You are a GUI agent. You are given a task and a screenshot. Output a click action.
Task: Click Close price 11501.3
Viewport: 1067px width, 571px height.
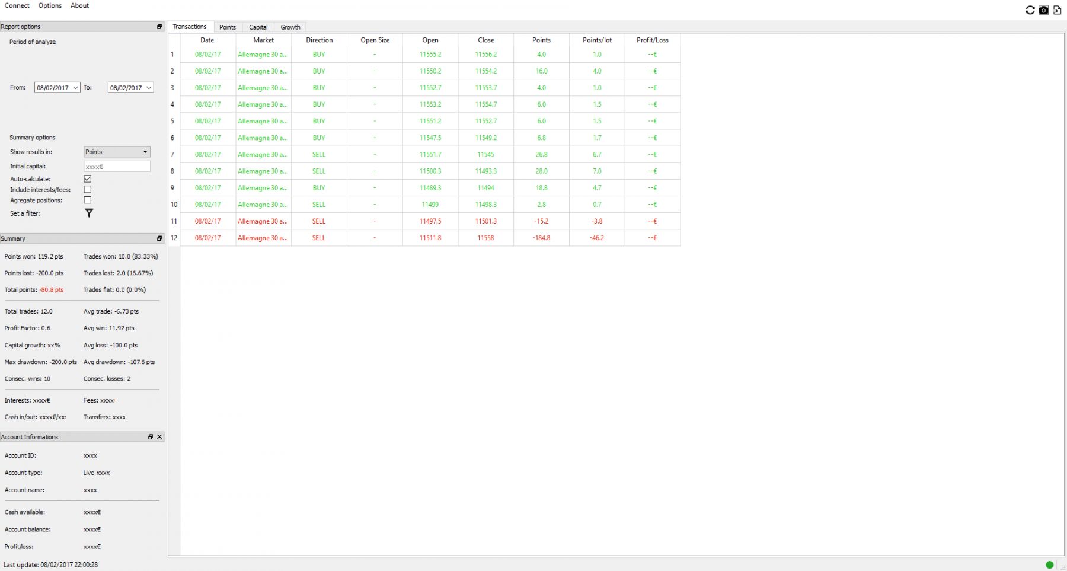click(x=486, y=221)
